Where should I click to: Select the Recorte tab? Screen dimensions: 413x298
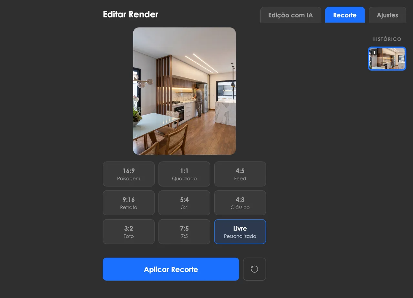point(345,15)
